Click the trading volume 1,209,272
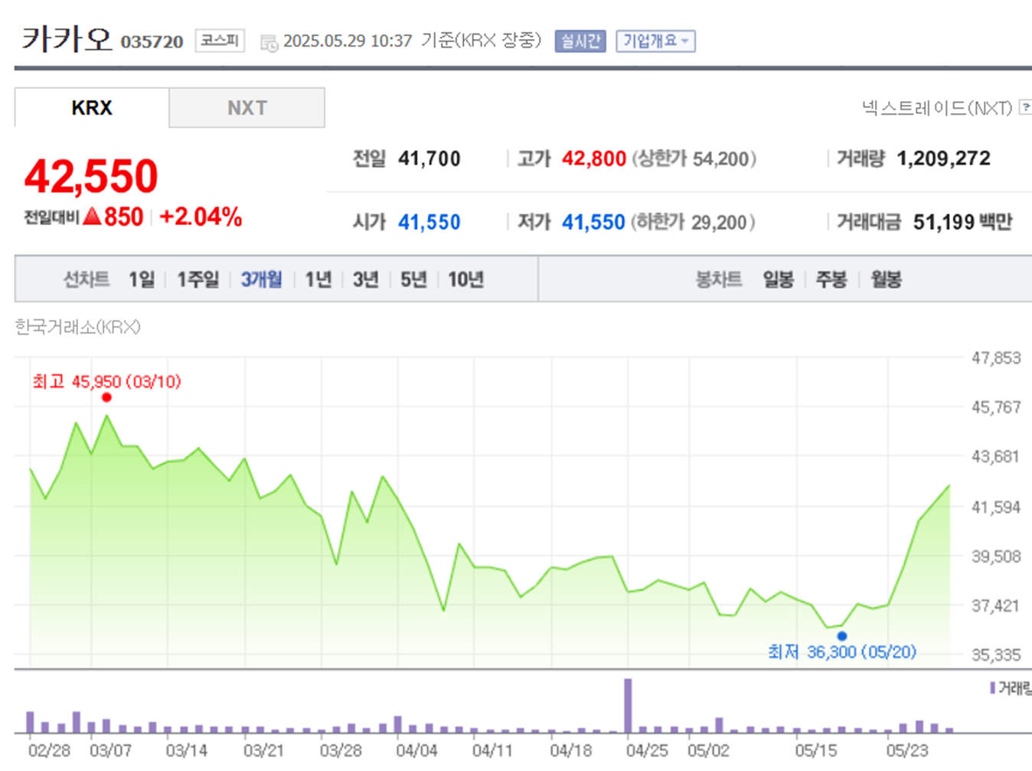 pos(943,158)
